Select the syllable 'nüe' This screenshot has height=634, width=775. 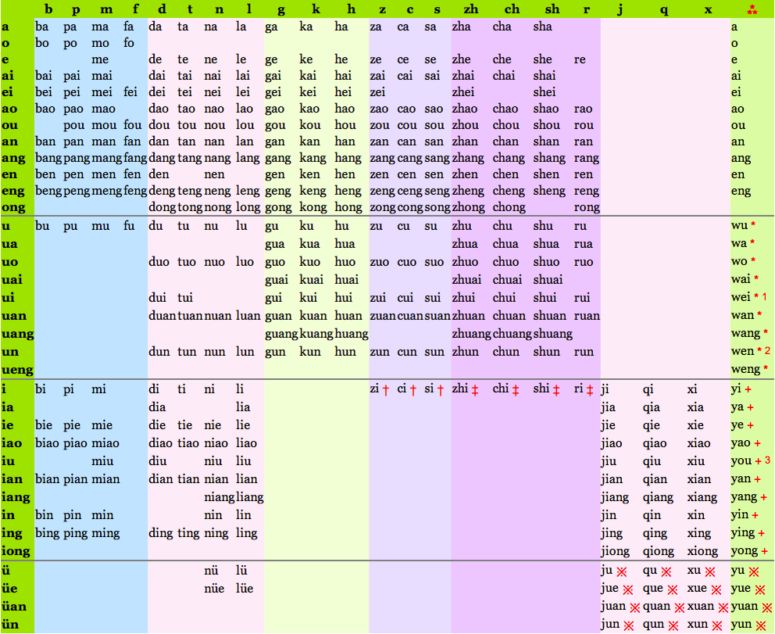tap(214, 589)
